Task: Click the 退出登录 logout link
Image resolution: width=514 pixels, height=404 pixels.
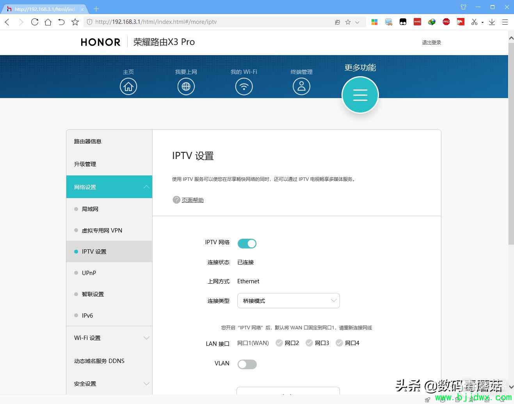Action: (431, 43)
